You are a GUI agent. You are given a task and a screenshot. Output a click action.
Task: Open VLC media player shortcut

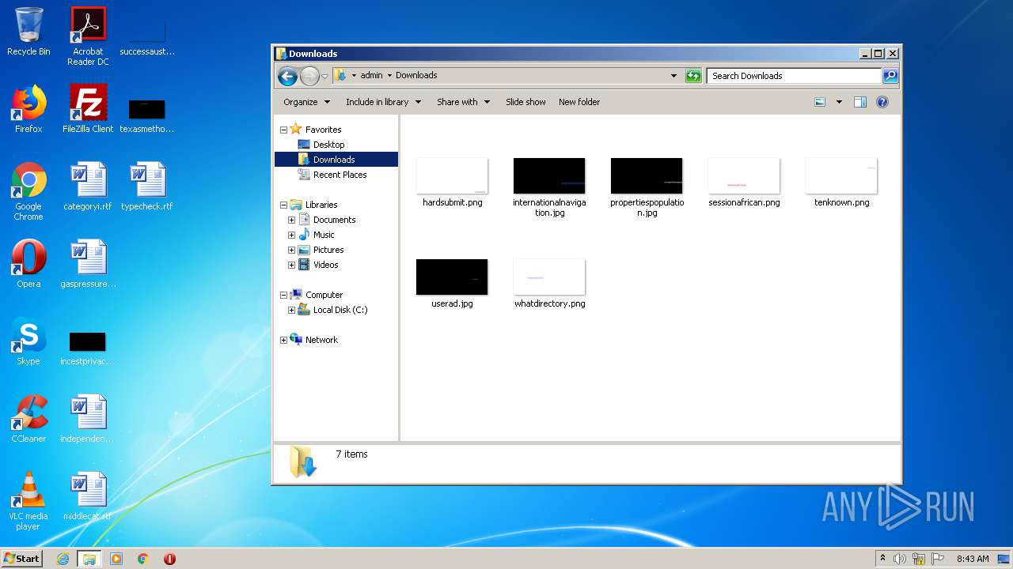(28, 501)
